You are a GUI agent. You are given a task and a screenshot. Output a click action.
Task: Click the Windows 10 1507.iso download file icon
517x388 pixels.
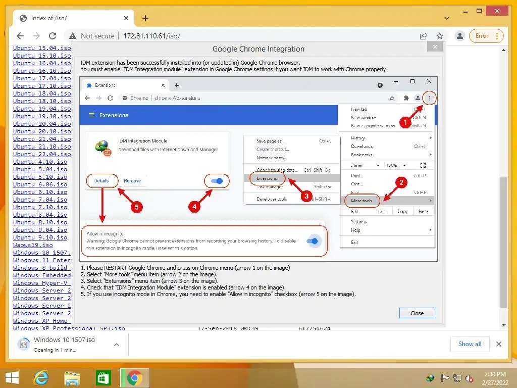(23, 344)
